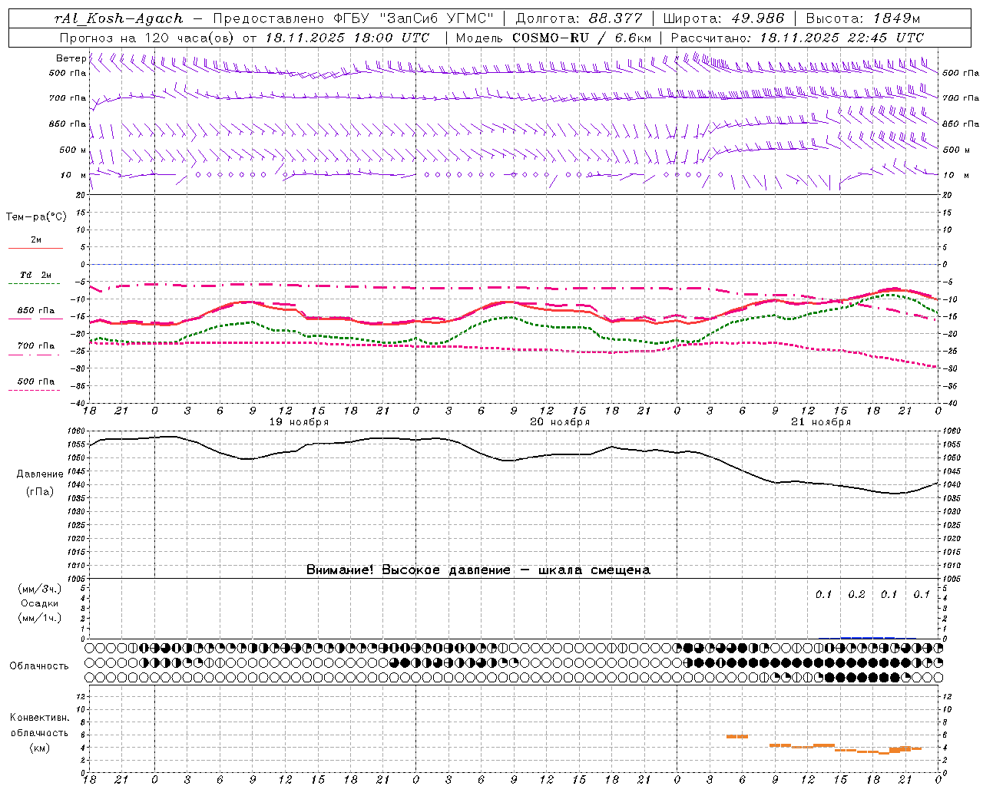Click the dashed line sample under Td 2м legend

(x=34, y=284)
